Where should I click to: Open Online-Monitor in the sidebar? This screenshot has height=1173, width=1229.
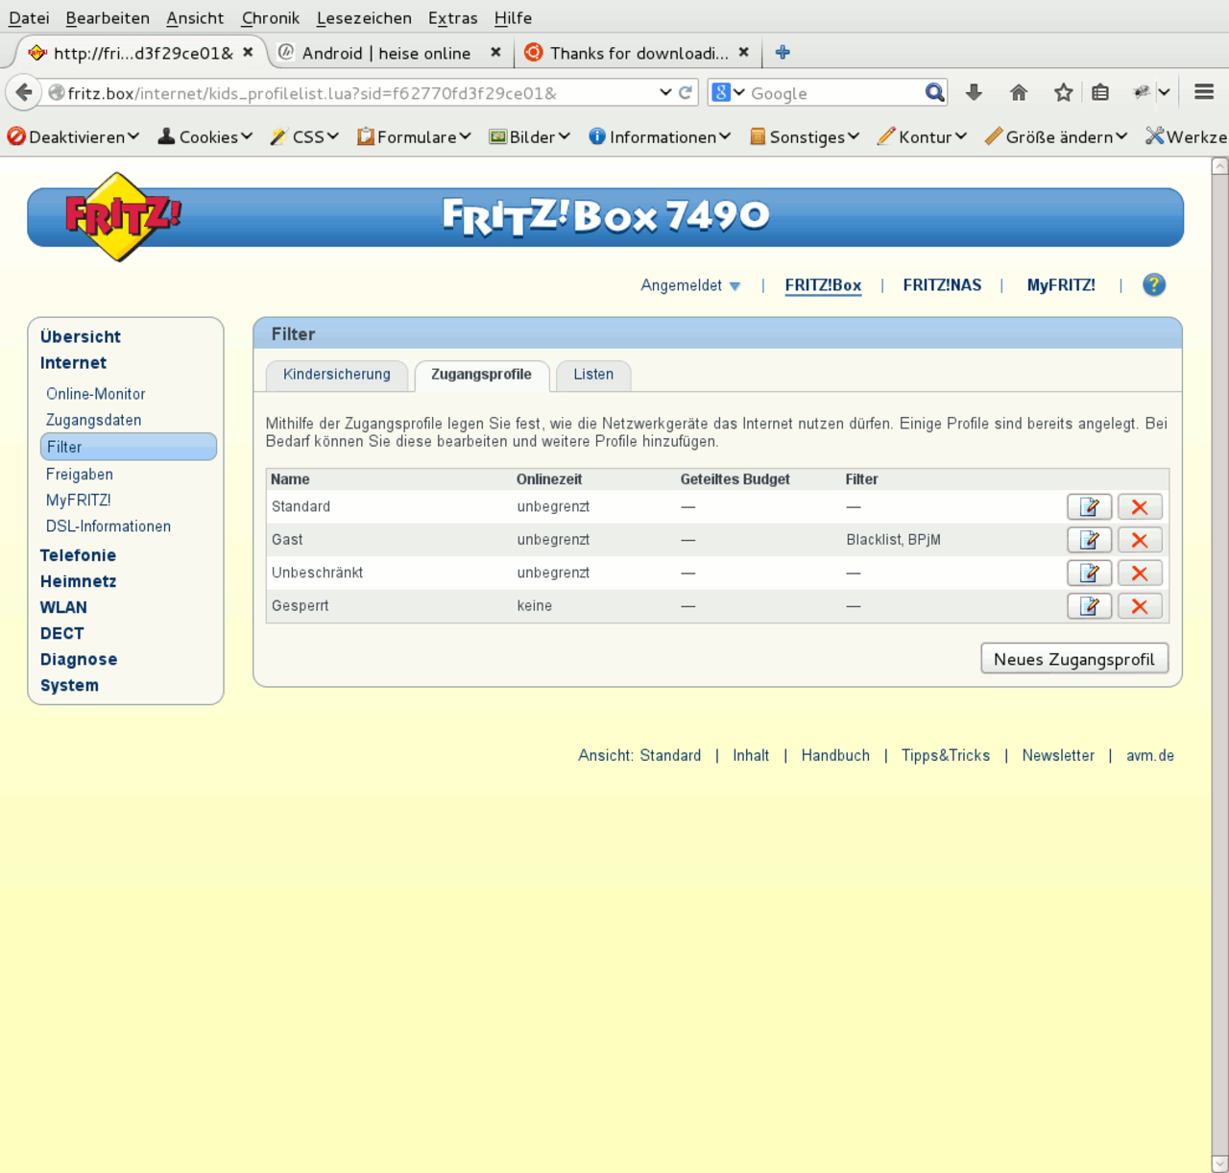coord(96,394)
